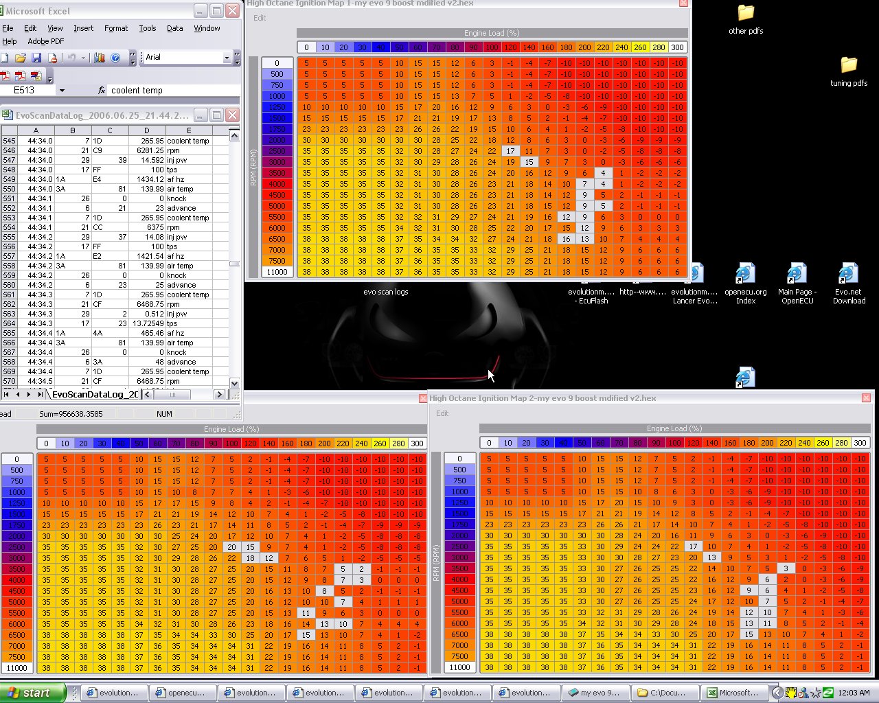Click the green icon in system tray

point(828,693)
